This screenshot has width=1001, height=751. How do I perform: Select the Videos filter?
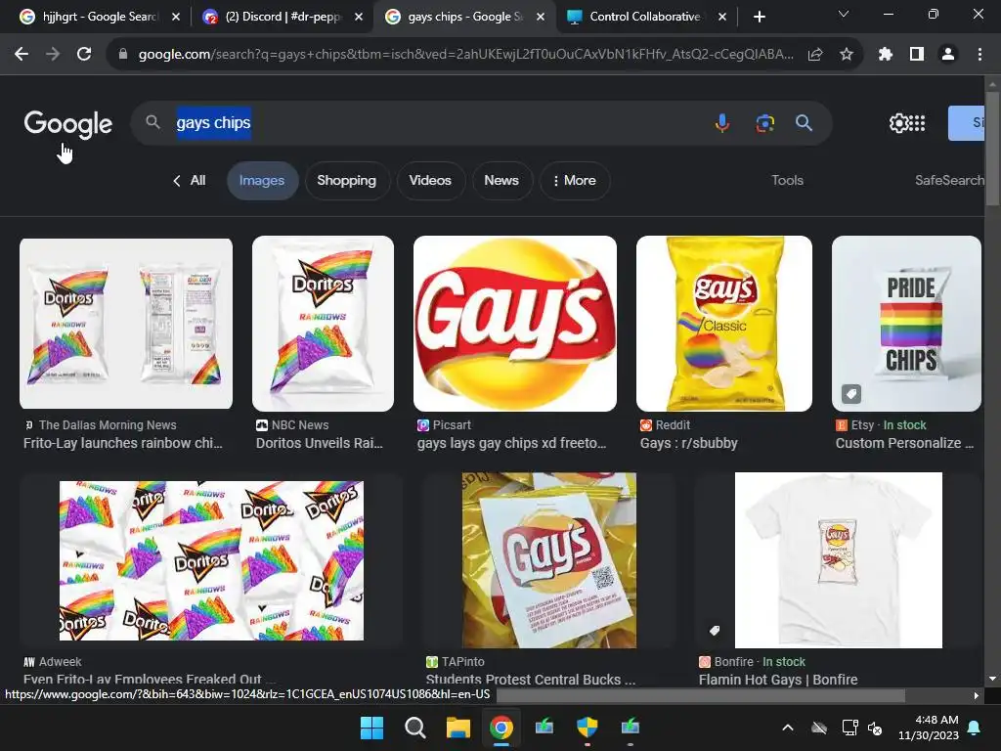coord(430,181)
